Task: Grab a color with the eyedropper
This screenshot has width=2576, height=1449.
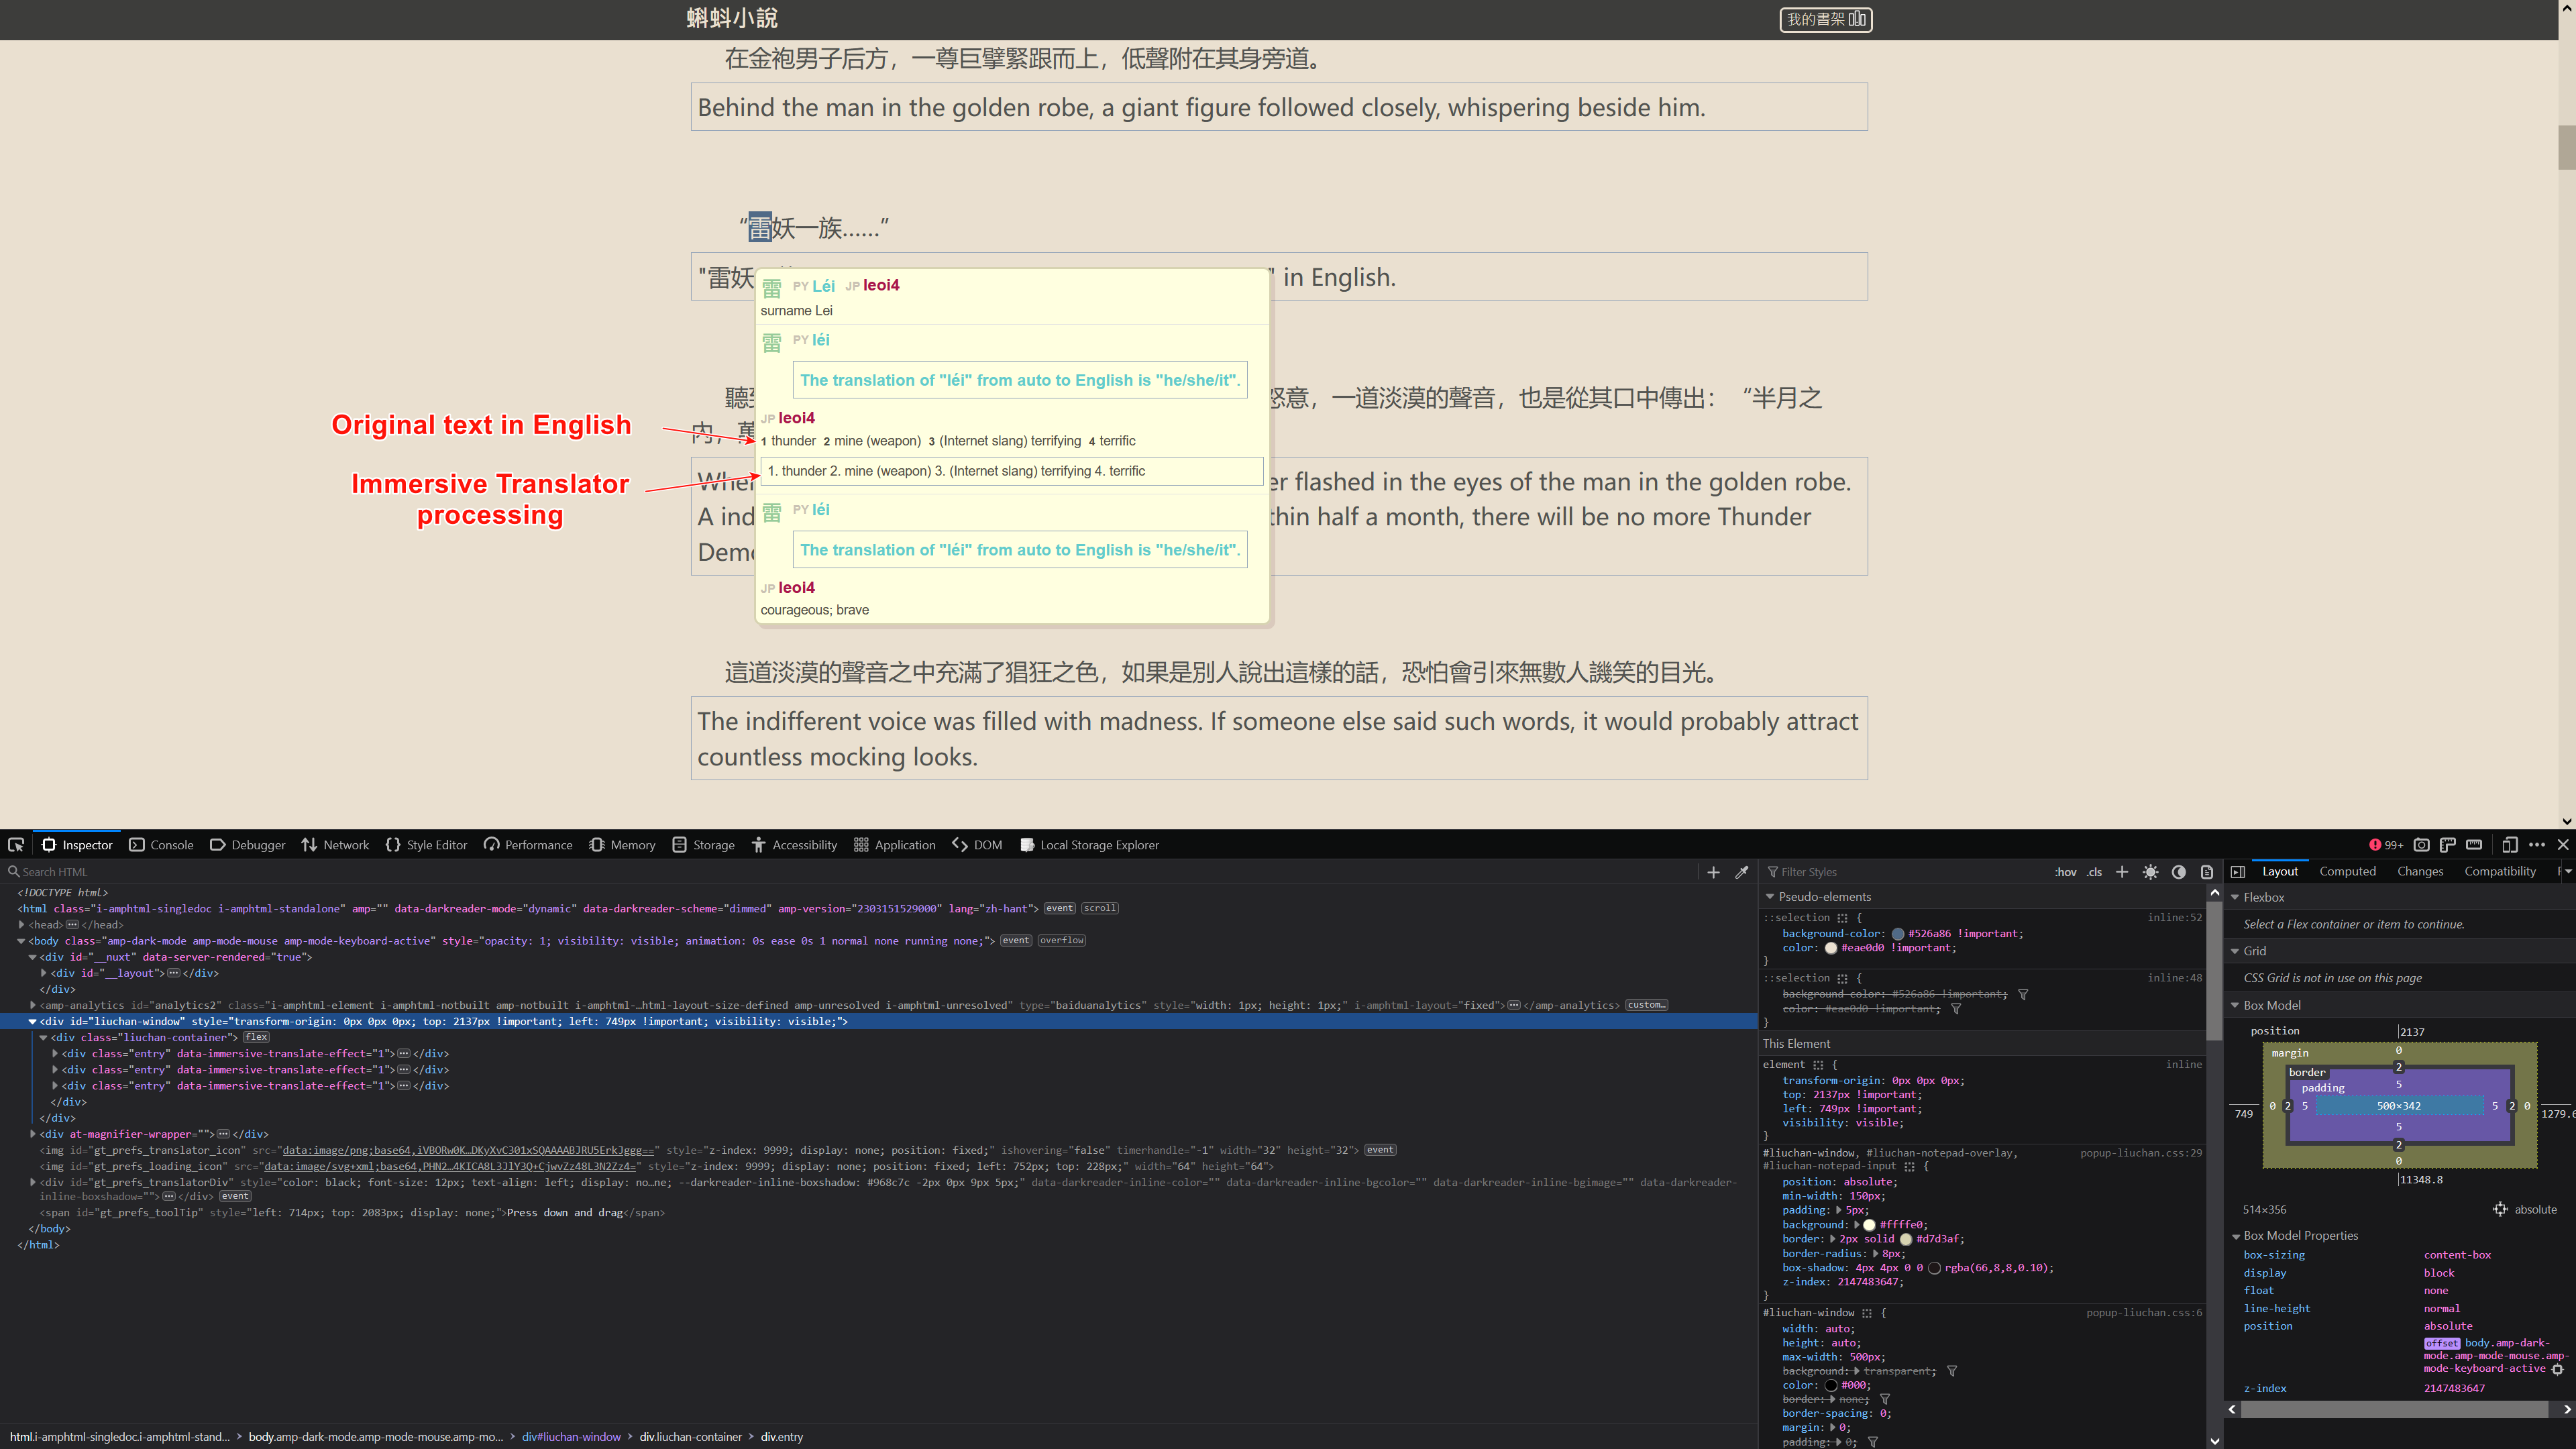Action: click(1740, 872)
